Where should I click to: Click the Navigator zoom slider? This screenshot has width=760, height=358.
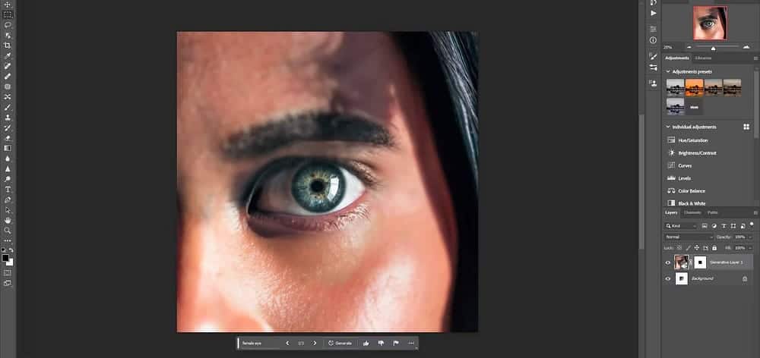[712, 47]
